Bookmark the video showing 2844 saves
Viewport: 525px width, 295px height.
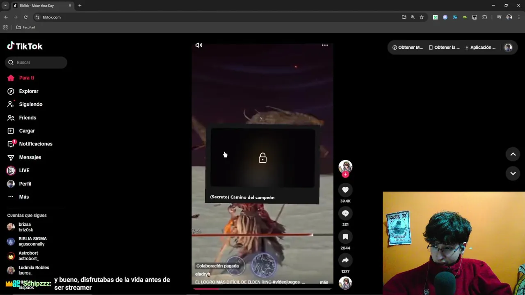[x=345, y=237]
